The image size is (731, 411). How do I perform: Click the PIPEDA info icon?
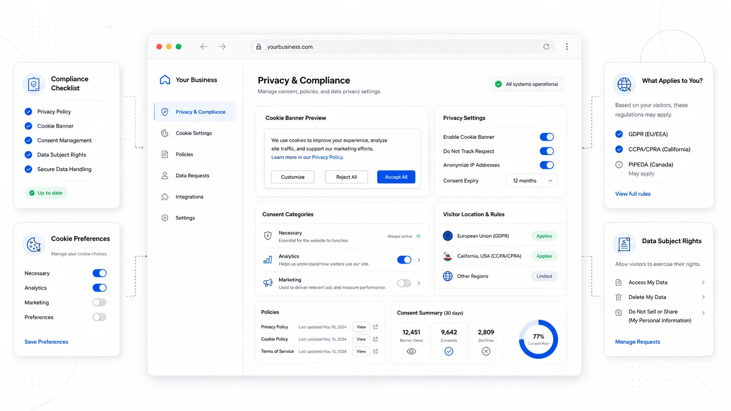tap(619, 165)
